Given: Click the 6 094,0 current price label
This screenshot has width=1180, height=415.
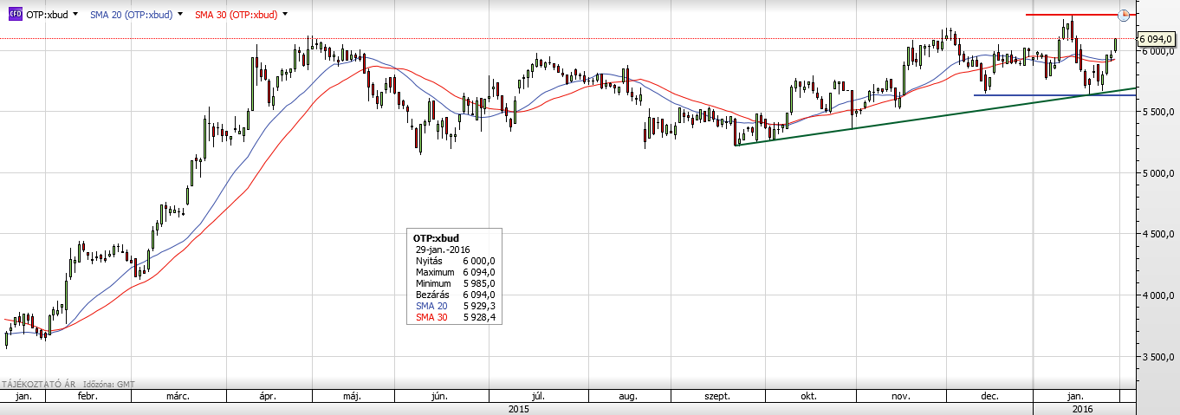Looking at the screenshot, I should pos(1156,39).
